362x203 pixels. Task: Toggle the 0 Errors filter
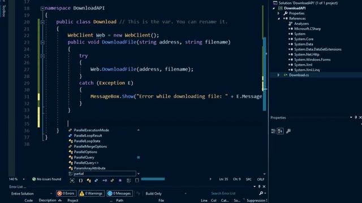click(66, 193)
